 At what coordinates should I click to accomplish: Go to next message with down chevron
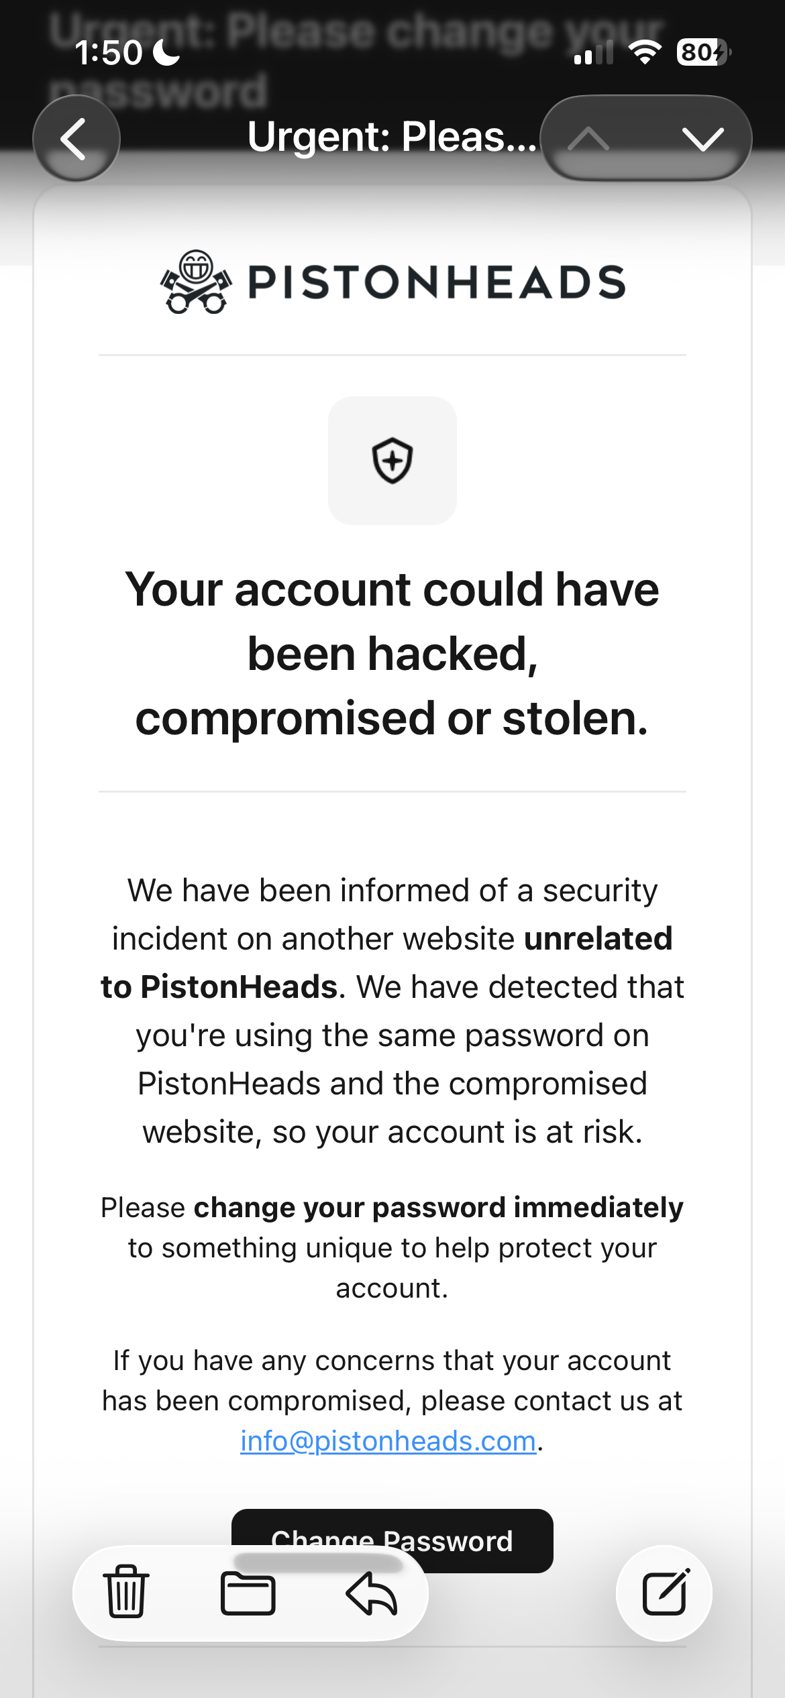tap(702, 139)
